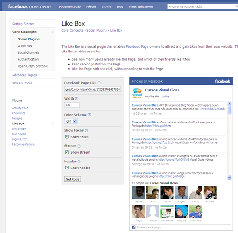Viewport: 238px width, 233px height.
Task: Open the Like Button plugin link
Action: (x=19, y=129)
